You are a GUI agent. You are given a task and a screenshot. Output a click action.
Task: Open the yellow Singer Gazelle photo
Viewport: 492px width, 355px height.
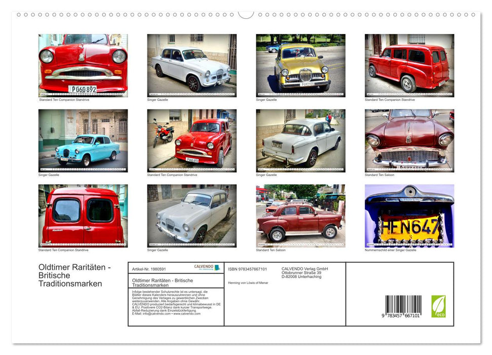(x=299, y=65)
